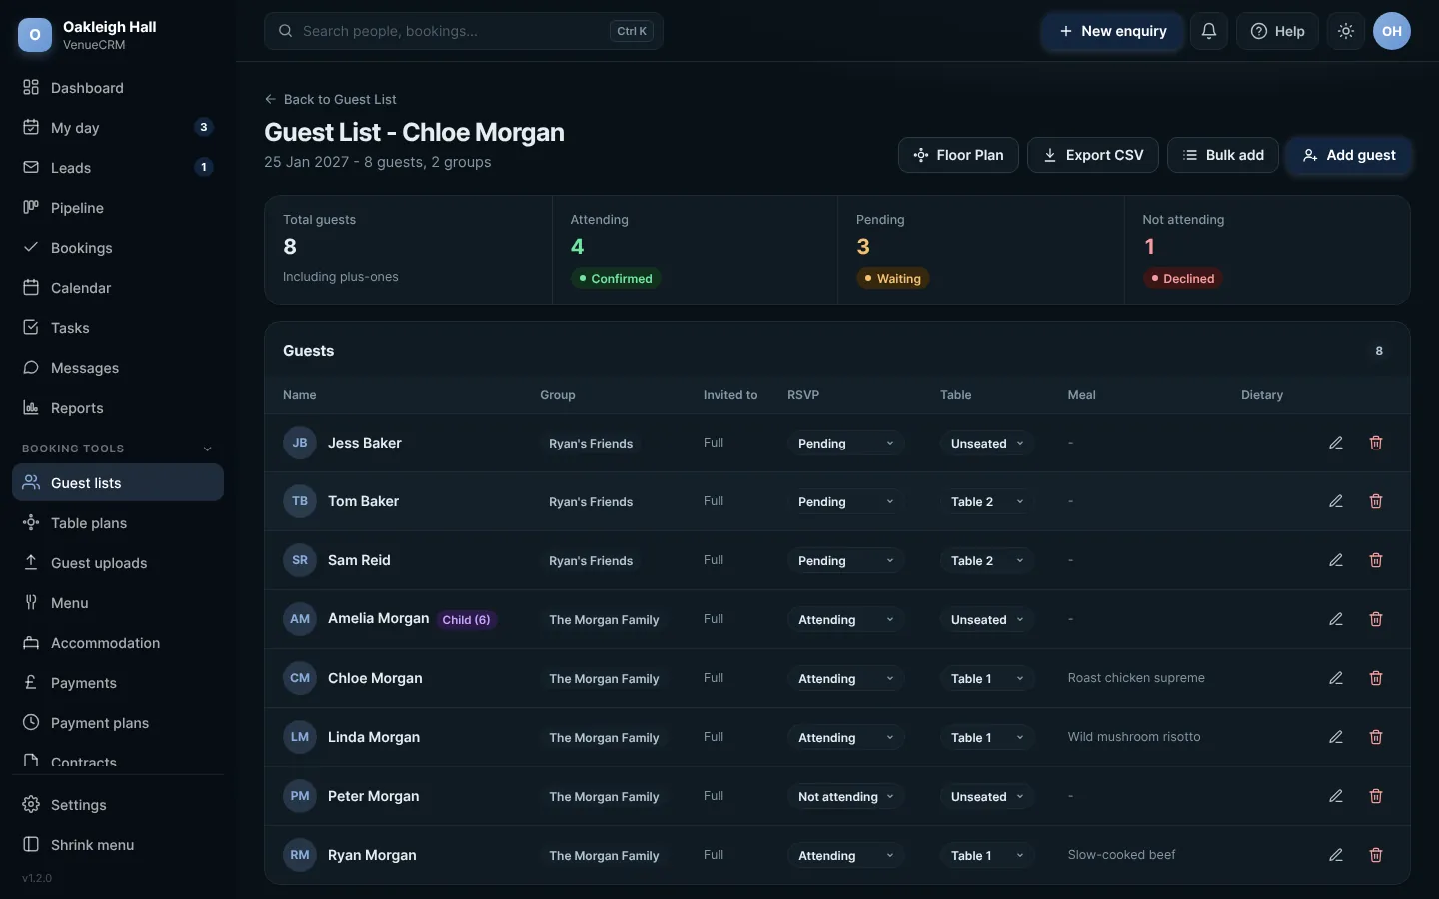
Task: Edit Tom Baker's guest entry
Action: pos(1336,501)
